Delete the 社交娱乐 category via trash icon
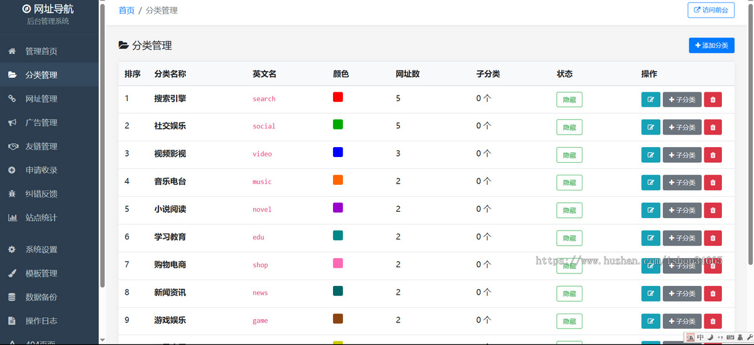Viewport: 754px width, 345px height. tap(713, 127)
